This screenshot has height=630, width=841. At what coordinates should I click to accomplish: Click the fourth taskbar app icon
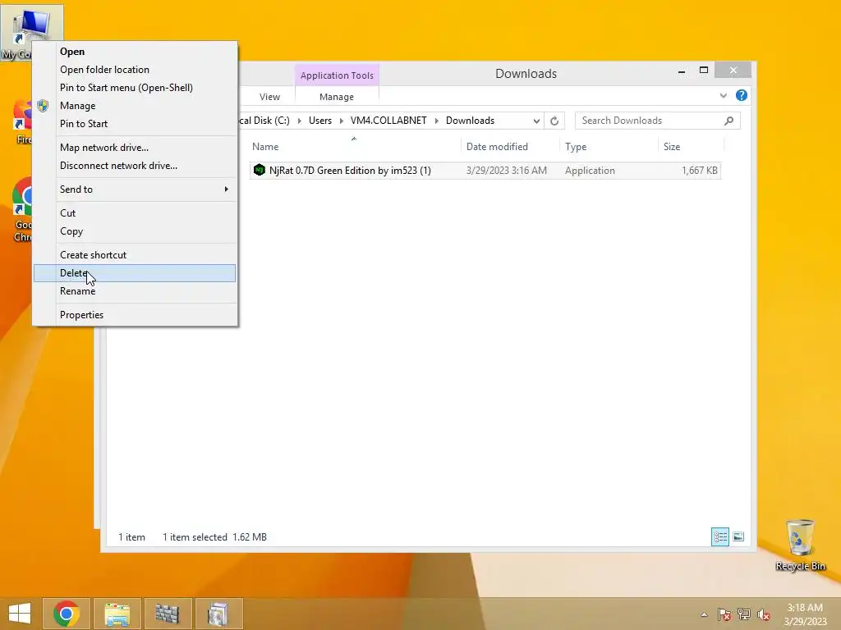[x=218, y=614]
